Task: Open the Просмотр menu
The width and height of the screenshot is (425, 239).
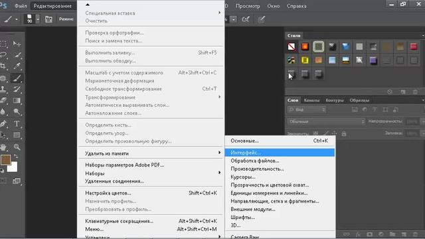Action: 248,6
